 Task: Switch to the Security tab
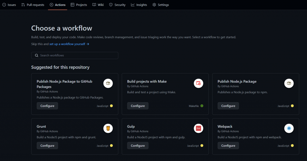click(x=117, y=5)
